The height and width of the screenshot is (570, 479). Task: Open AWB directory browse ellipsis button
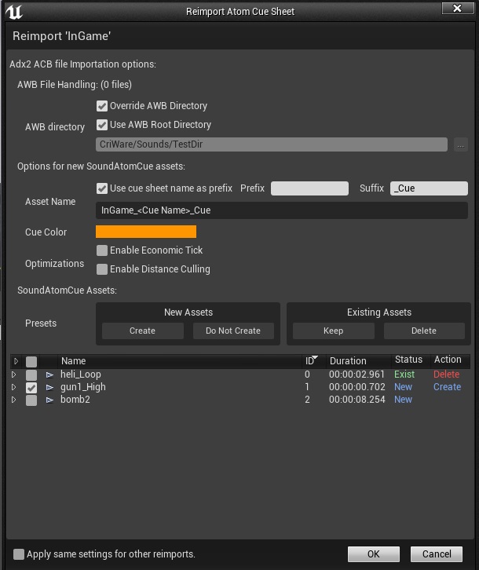460,144
